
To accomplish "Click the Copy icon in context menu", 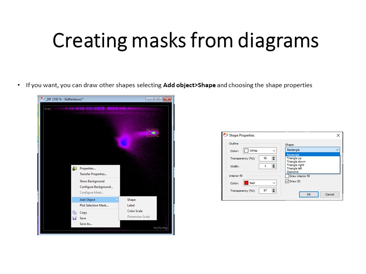I will (75, 213).
